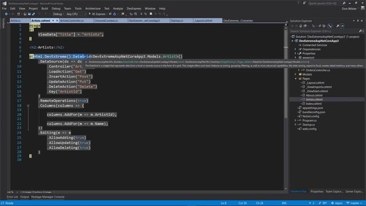This screenshot has width=366, height=206.
Task: Click the master branch indicator in status bar
Action: [355, 203]
